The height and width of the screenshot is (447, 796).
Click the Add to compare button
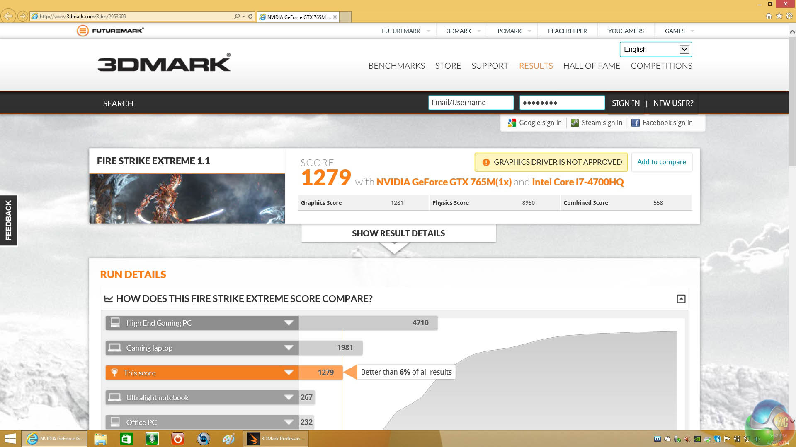click(x=661, y=162)
